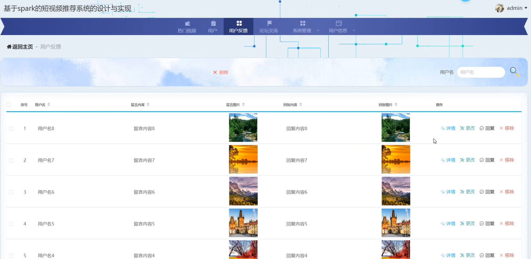Sort by the 回复图片 column arrows

pyautogui.click(x=396, y=105)
